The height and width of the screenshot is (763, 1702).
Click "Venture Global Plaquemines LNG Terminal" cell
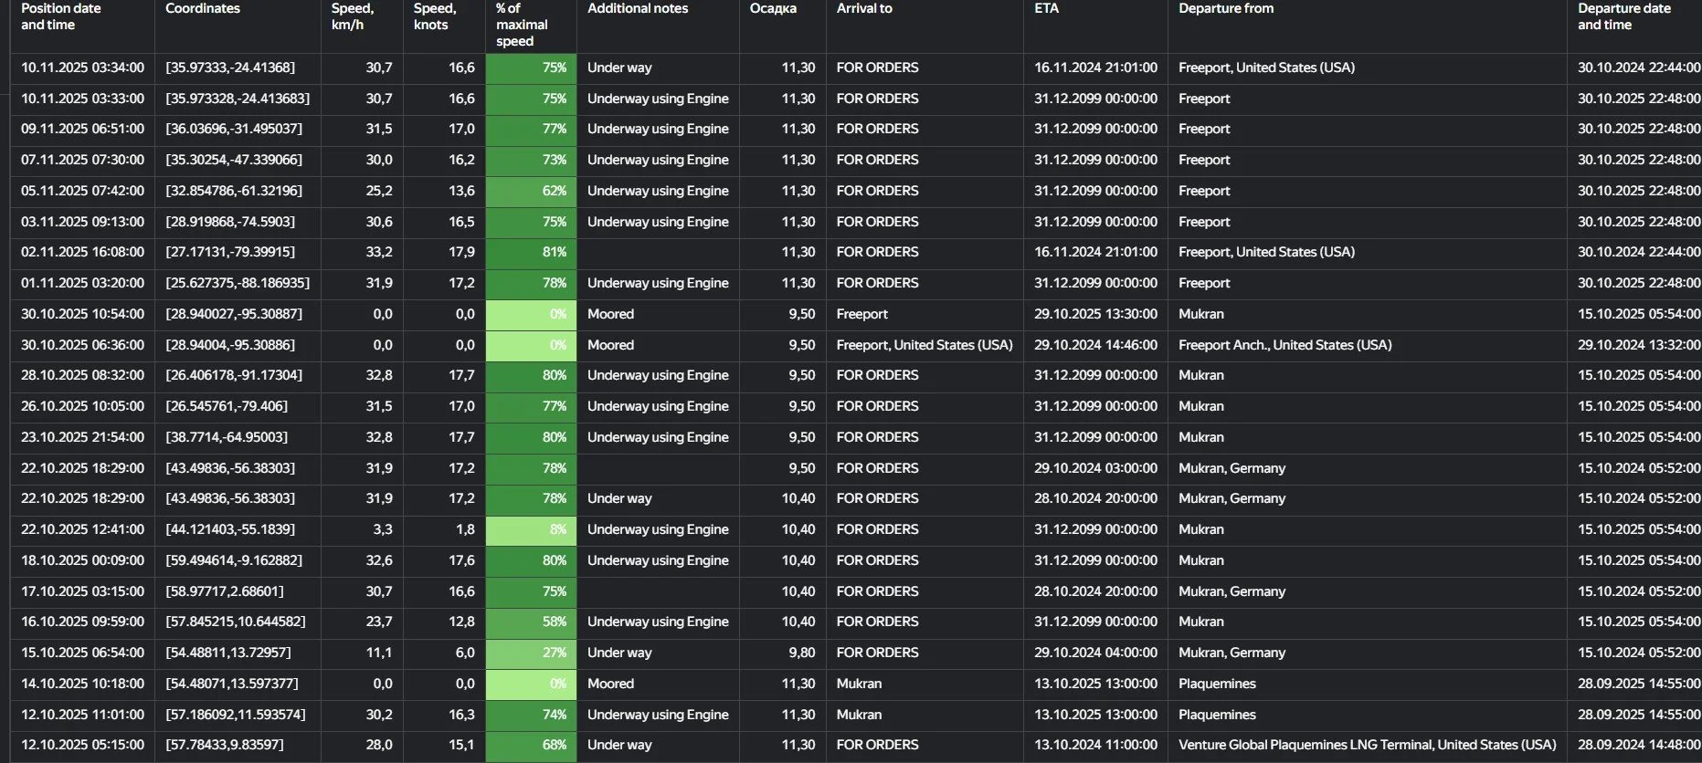pyautogui.click(x=1368, y=745)
